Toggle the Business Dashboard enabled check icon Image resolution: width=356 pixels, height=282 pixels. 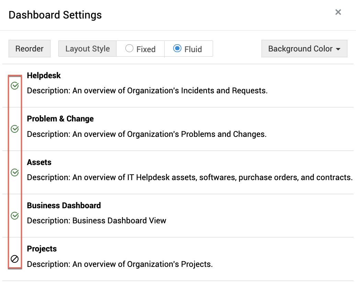pos(14,215)
